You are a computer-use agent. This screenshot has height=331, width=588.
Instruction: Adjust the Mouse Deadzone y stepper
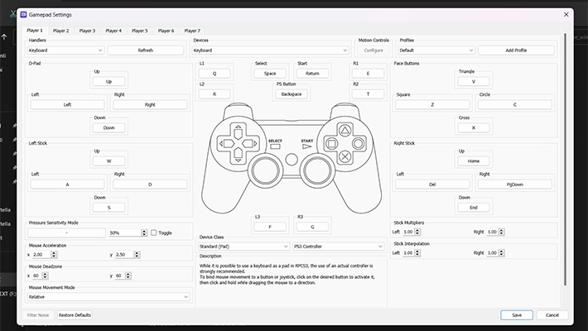click(x=128, y=276)
